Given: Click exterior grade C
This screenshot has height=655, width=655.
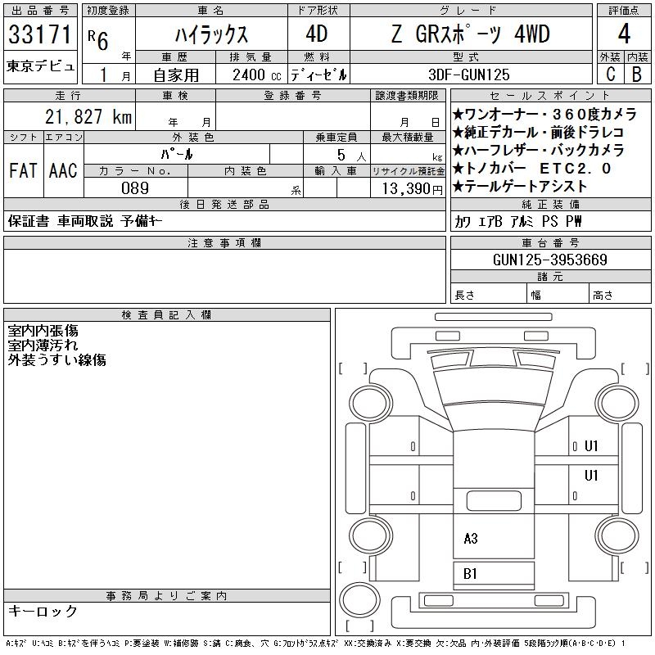Looking at the screenshot, I should pos(611,74).
